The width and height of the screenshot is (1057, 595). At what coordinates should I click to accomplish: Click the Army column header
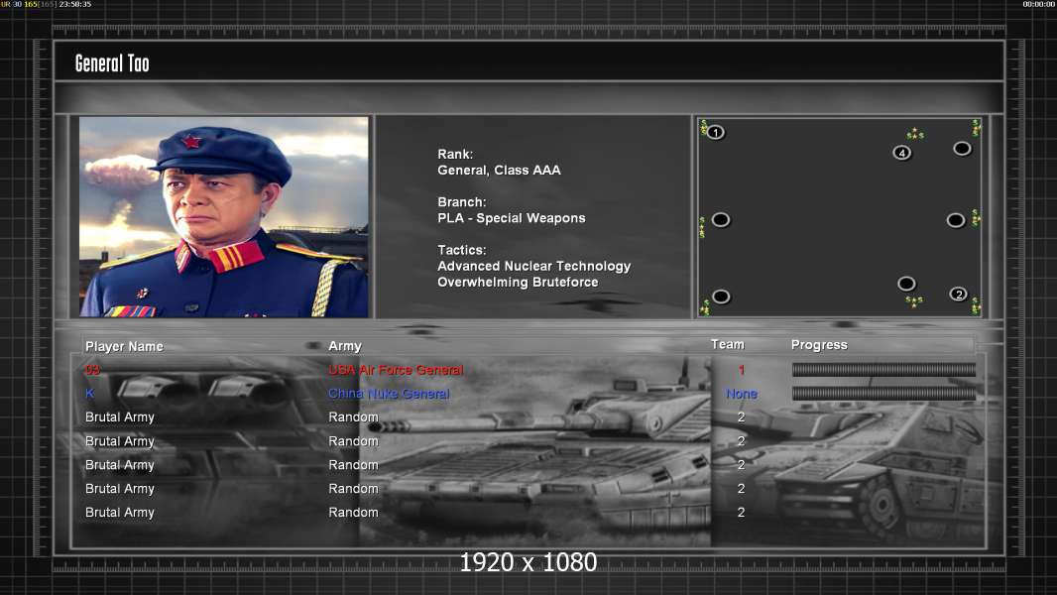345,346
